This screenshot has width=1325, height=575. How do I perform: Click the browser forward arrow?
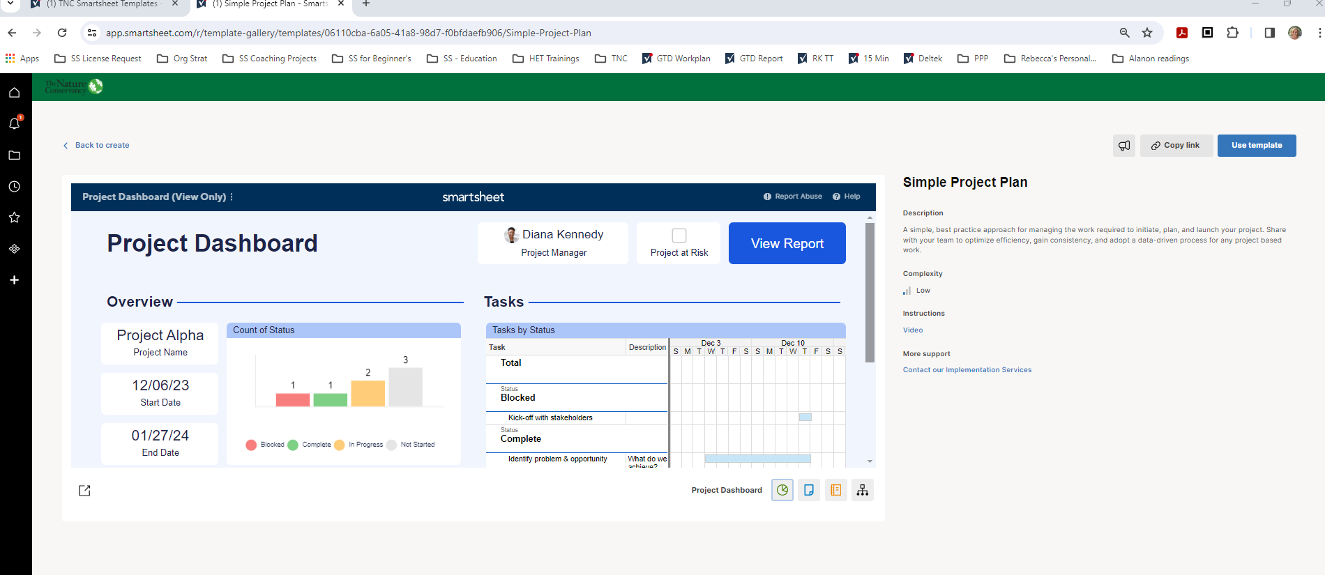37,33
